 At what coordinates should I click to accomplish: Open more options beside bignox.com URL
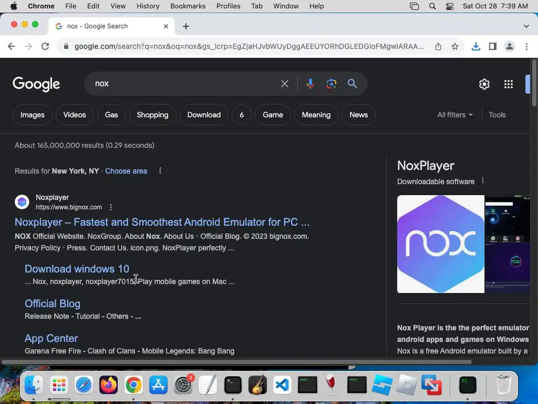[x=110, y=207]
